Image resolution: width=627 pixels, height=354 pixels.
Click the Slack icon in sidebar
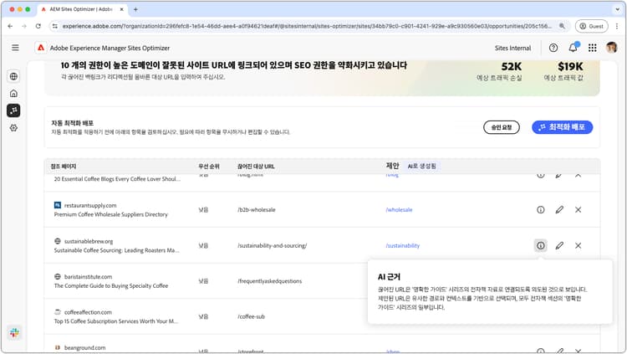click(14, 332)
